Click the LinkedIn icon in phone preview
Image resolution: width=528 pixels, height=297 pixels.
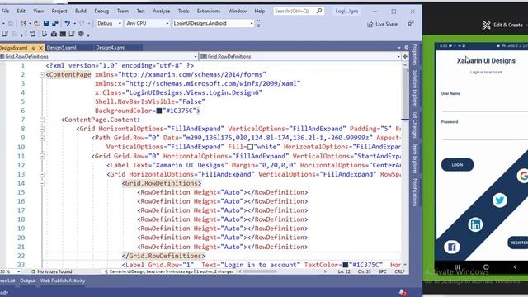(x=475, y=224)
